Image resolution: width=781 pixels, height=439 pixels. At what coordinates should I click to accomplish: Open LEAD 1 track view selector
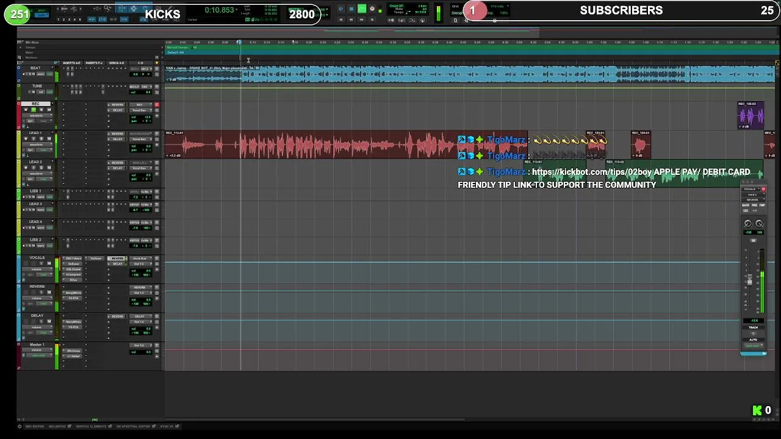37,145
